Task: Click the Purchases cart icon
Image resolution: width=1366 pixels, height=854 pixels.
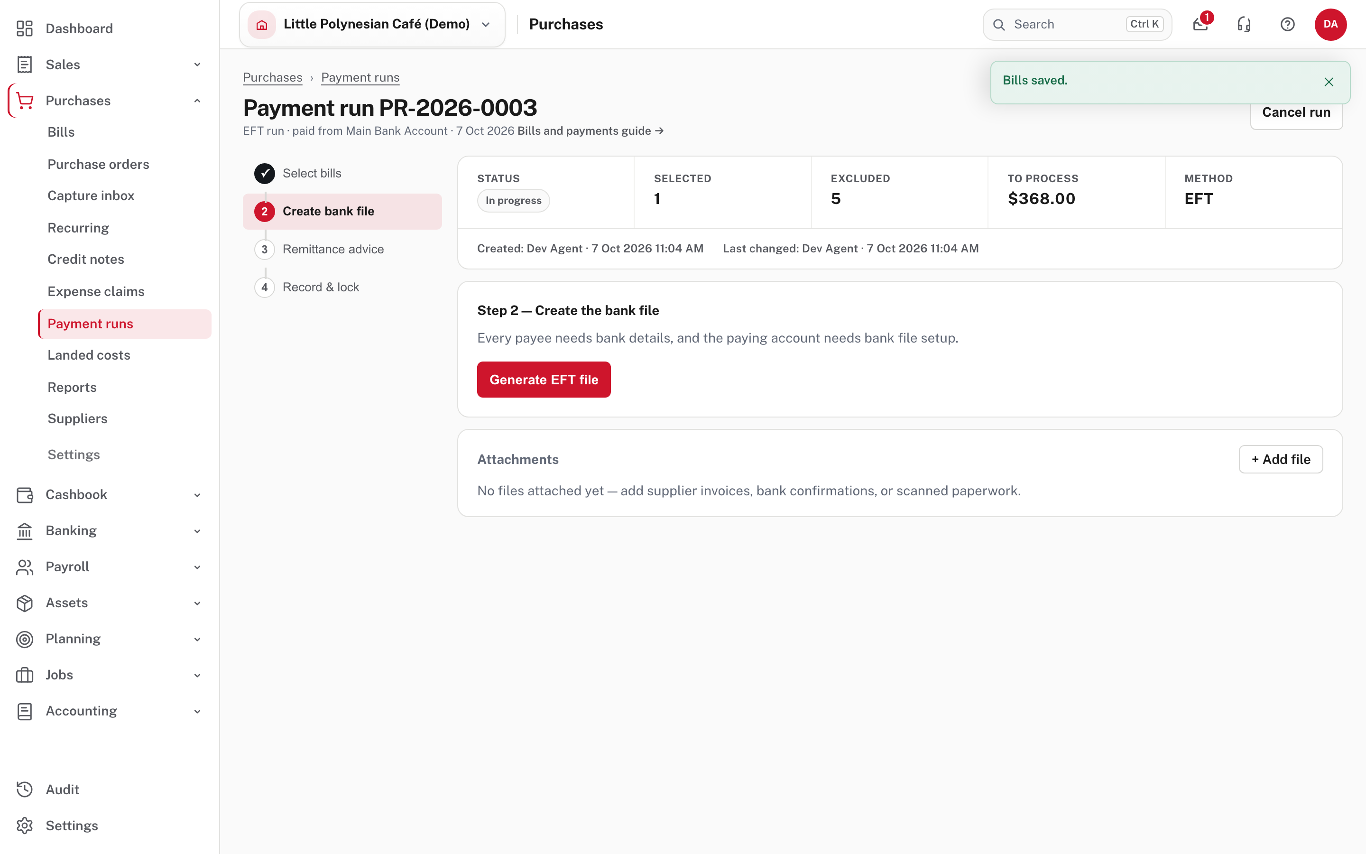Action: coord(24,101)
